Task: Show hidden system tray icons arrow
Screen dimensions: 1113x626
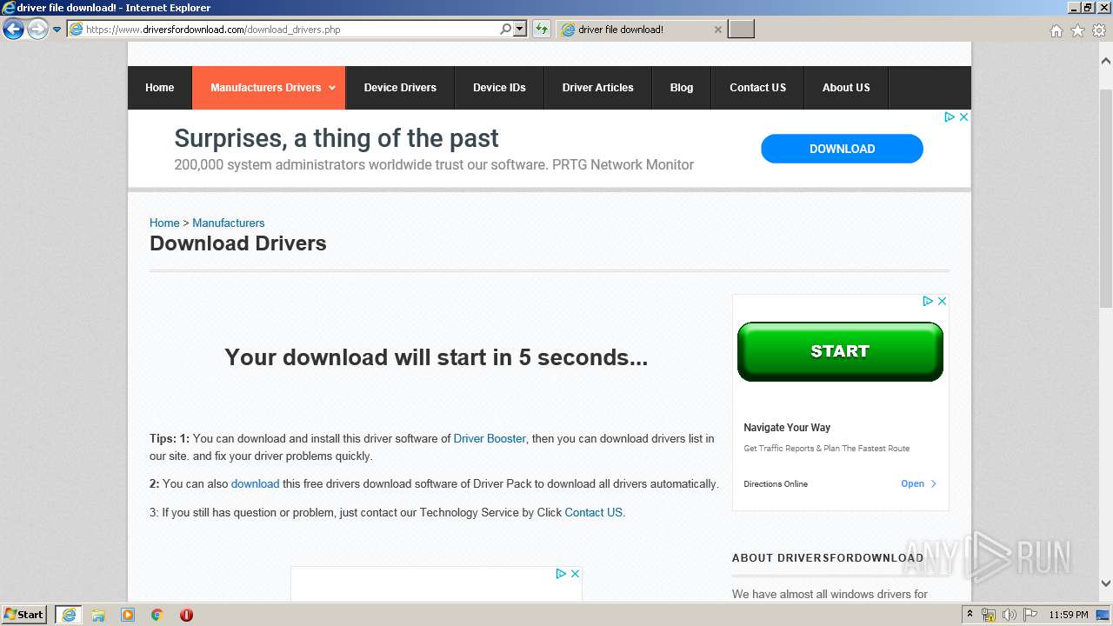Action: pos(971,615)
